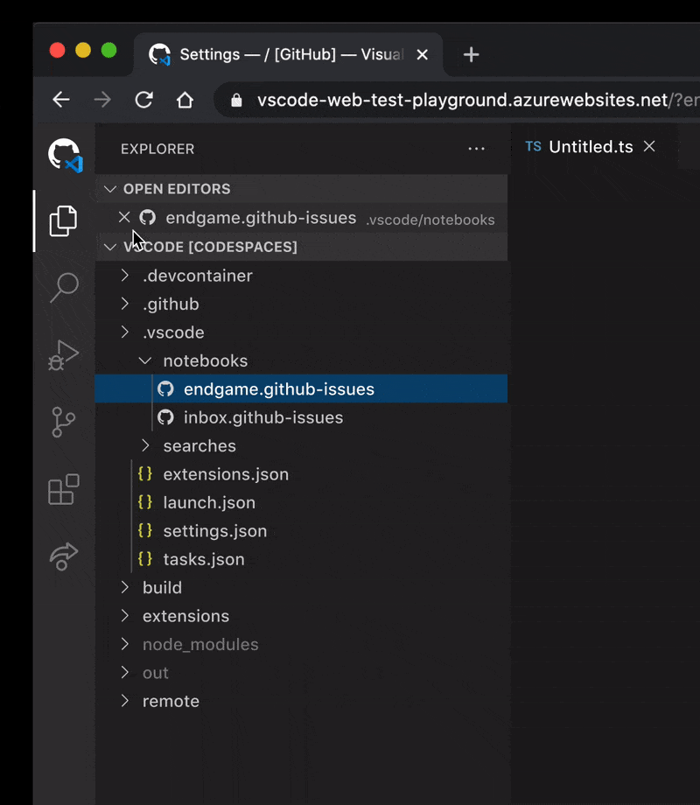
Task: Open the Source Control view
Action: (63, 423)
